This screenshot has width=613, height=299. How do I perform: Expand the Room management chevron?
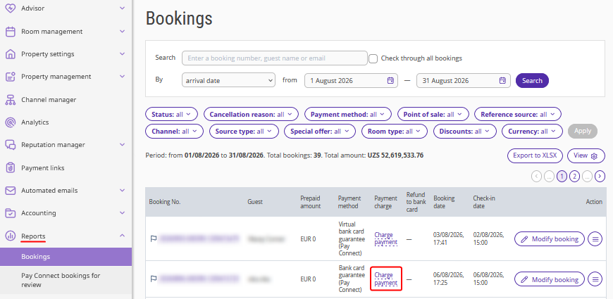click(123, 31)
